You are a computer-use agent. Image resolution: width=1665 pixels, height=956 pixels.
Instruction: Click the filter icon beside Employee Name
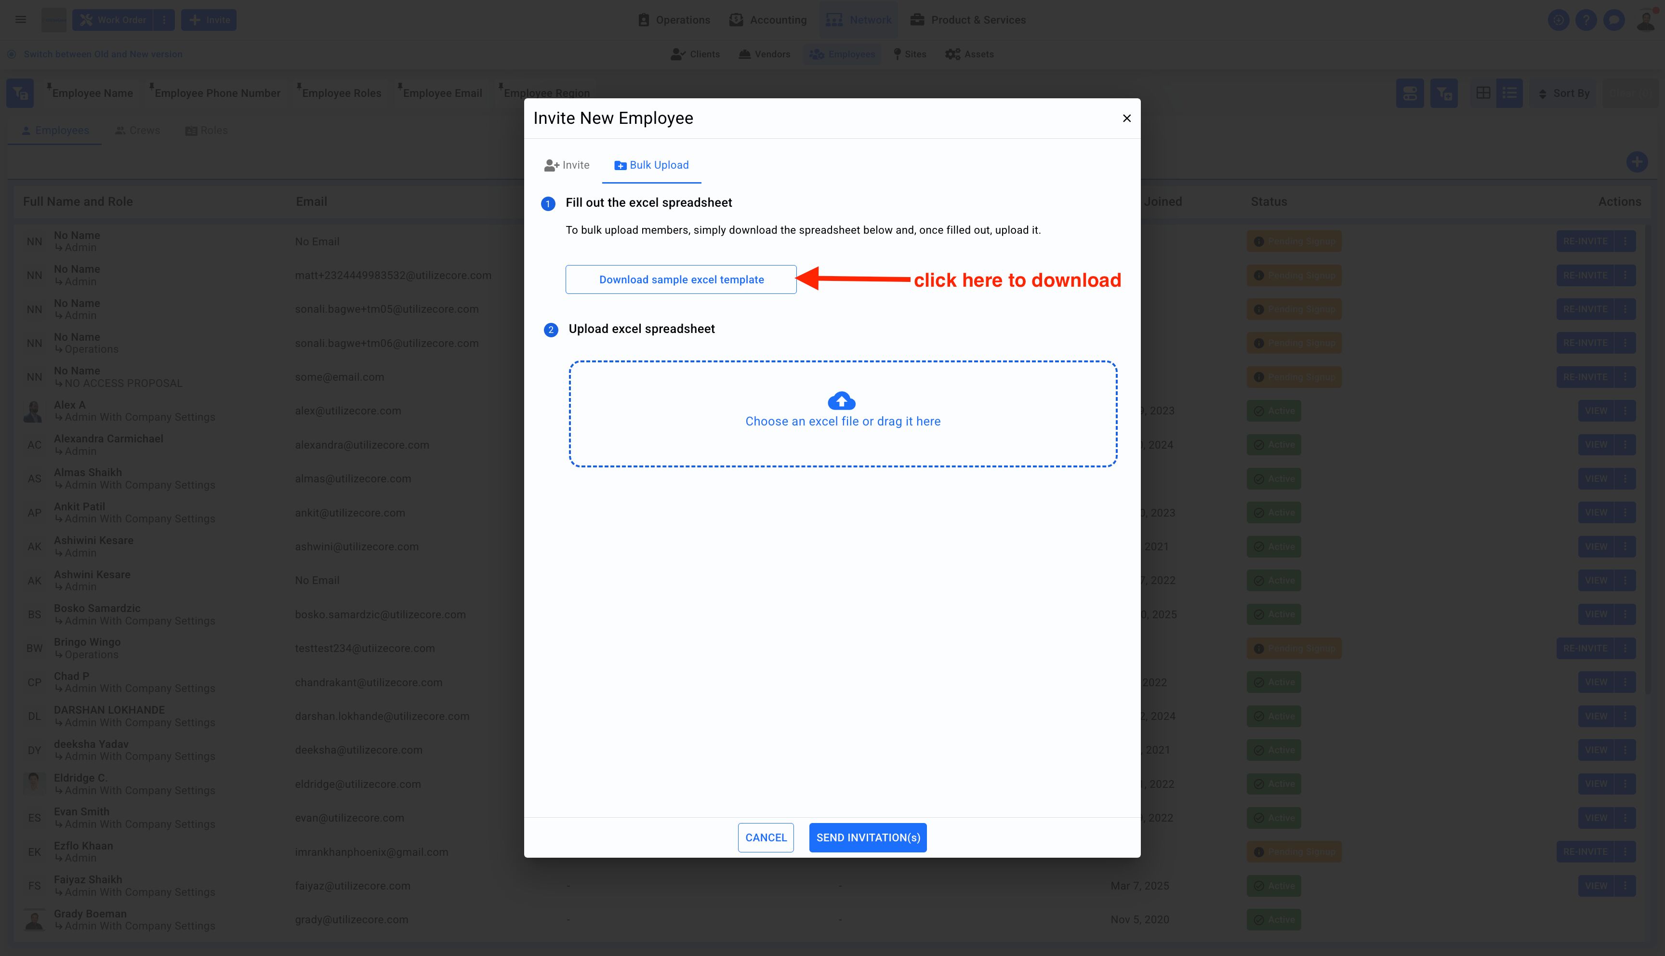tap(20, 93)
